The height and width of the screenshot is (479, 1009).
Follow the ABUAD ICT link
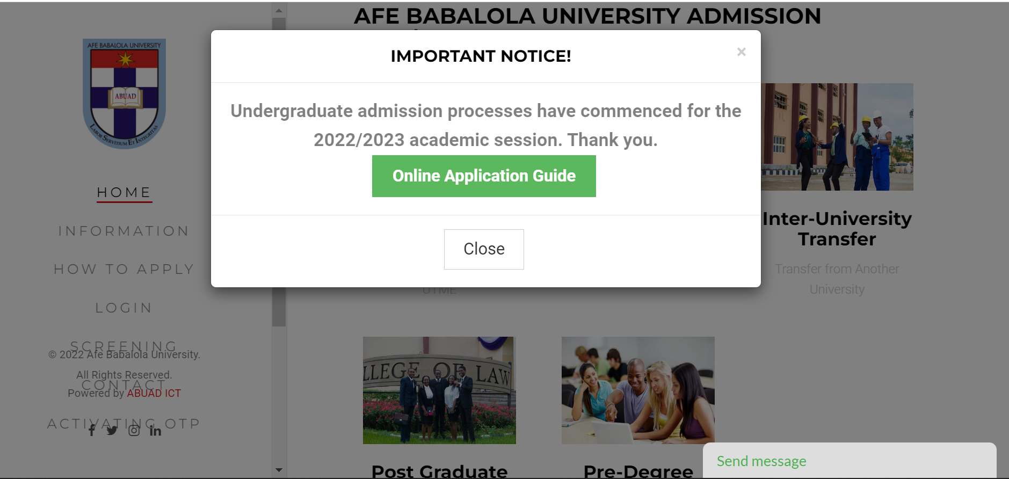(x=154, y=393)
